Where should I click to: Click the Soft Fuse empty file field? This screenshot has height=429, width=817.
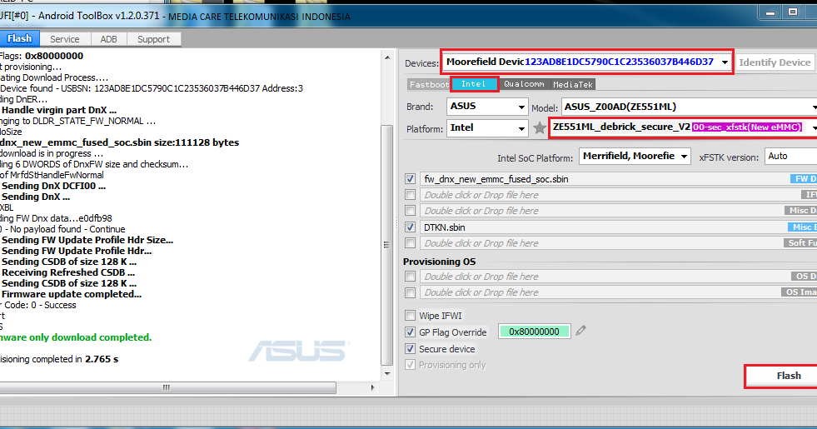tap(618, 243)
